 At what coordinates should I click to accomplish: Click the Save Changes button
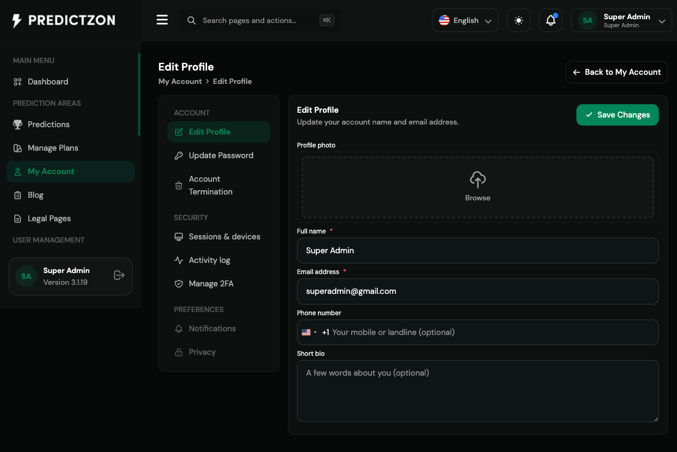coord(618,115)
